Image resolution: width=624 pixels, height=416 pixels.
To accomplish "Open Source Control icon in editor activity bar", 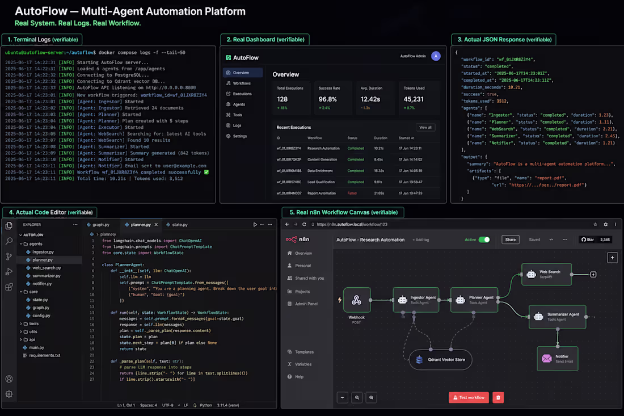I will pyautogui.click(x=9, y=257).
